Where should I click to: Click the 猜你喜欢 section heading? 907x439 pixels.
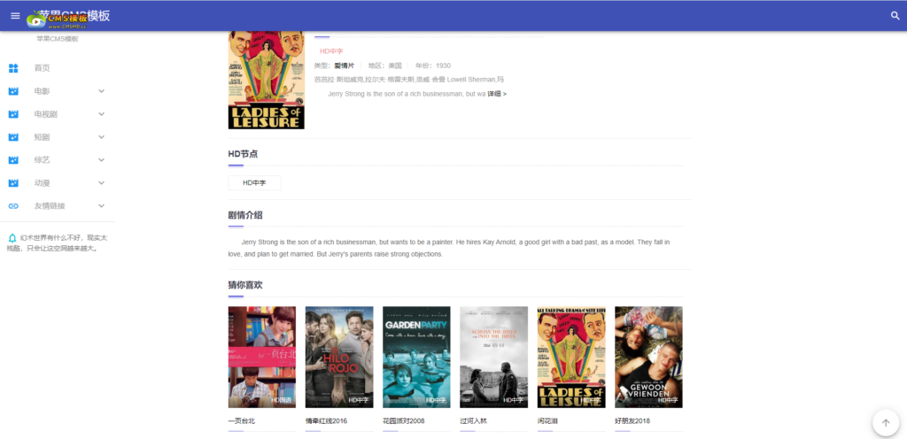click(245, 285)
